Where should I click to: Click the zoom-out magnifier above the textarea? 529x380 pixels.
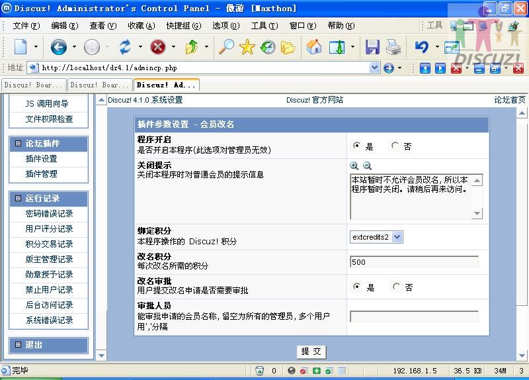[367, 166]
